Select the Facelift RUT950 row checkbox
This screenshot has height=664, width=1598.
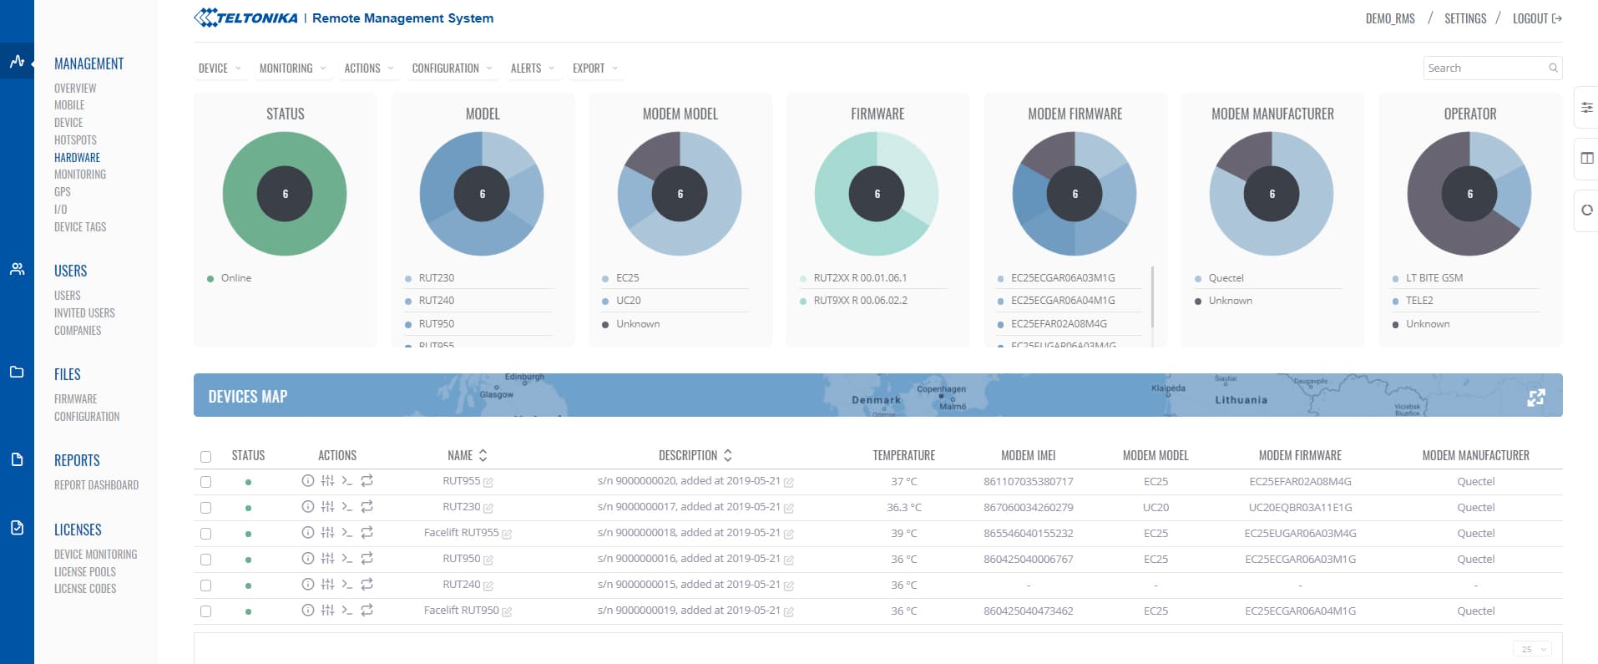(206, 611)
